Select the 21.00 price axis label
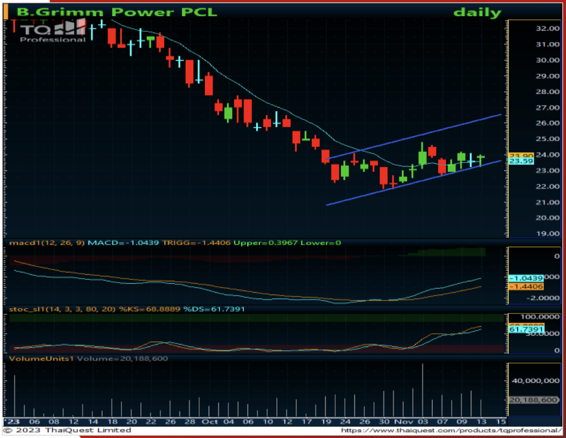 click(x=547, y=202)
